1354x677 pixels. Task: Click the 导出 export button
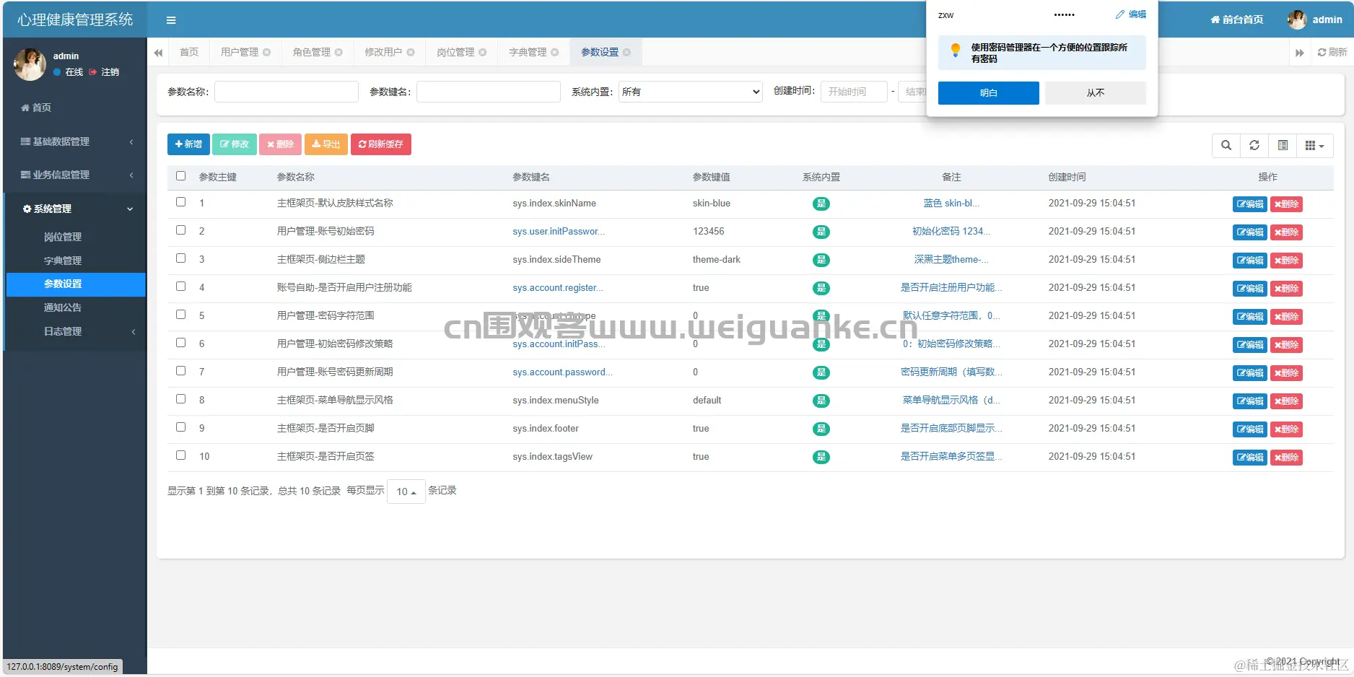click(x=326, y=144)
